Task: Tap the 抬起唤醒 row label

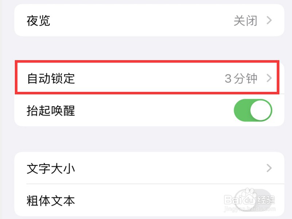Action: click(51, 109)
